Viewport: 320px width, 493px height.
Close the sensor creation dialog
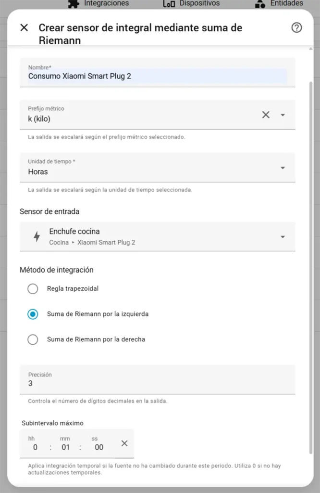click(24, 27)
